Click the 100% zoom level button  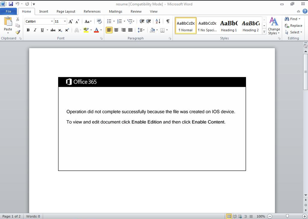point(261,216)
